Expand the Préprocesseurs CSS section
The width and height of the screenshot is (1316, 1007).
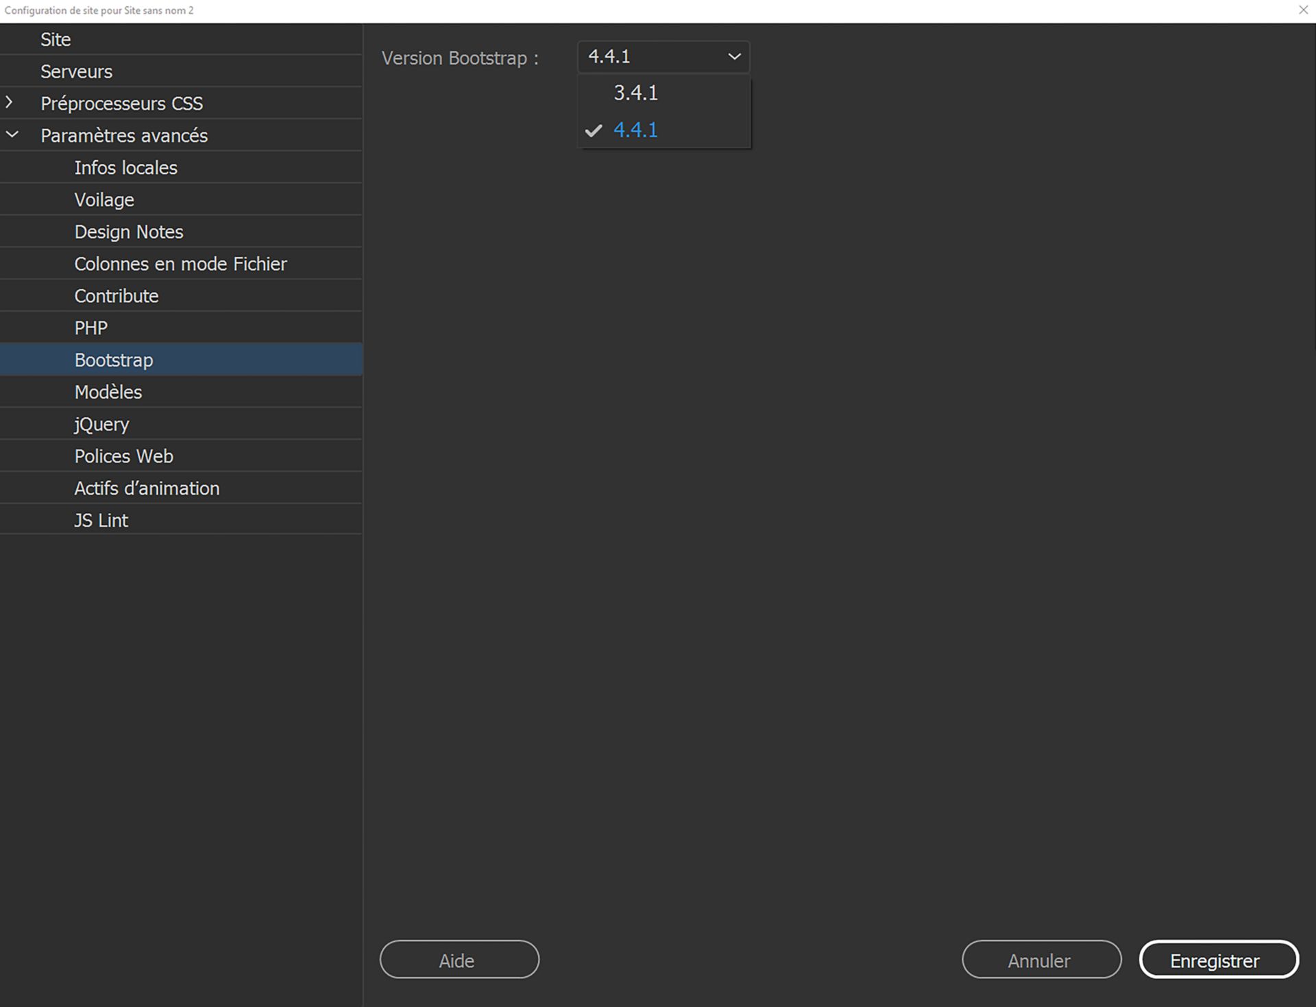11,103
